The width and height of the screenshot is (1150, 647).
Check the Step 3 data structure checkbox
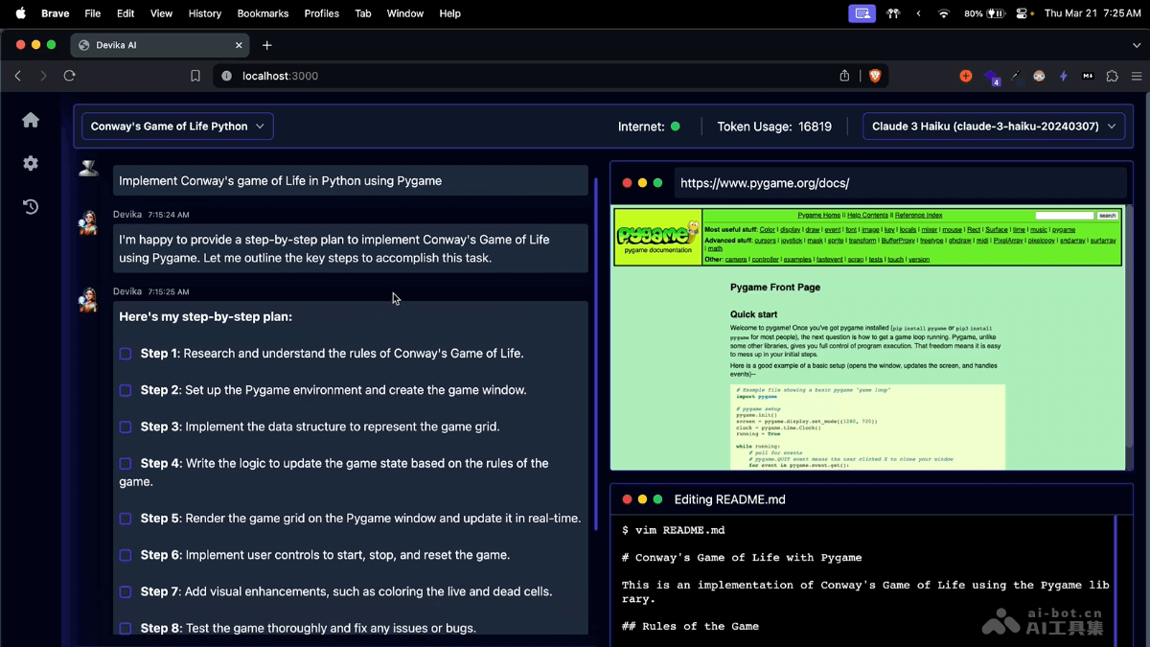click(126, 427)
